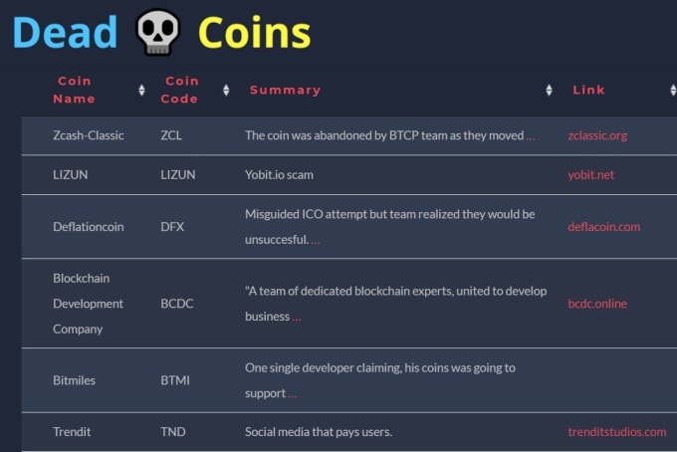Sort table by Summary arrows
The height and width of the screenshot is (452, 677).
click(x=549, y=91)
